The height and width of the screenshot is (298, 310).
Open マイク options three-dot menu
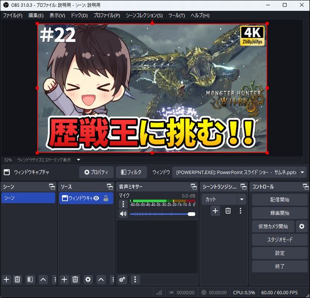(123, 204)
